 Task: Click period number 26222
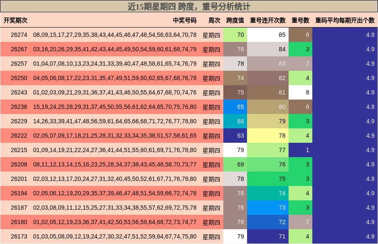pos(19,136)
